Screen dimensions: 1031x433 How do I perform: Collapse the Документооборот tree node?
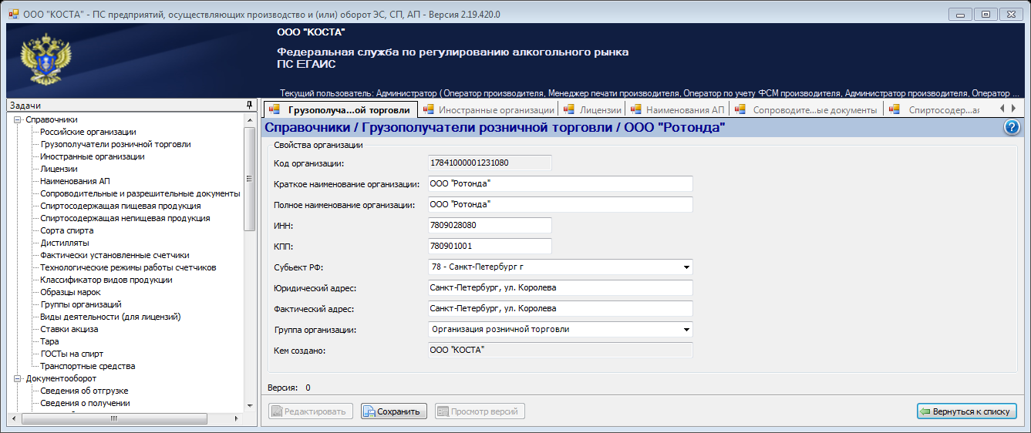(x=17, y=378)
